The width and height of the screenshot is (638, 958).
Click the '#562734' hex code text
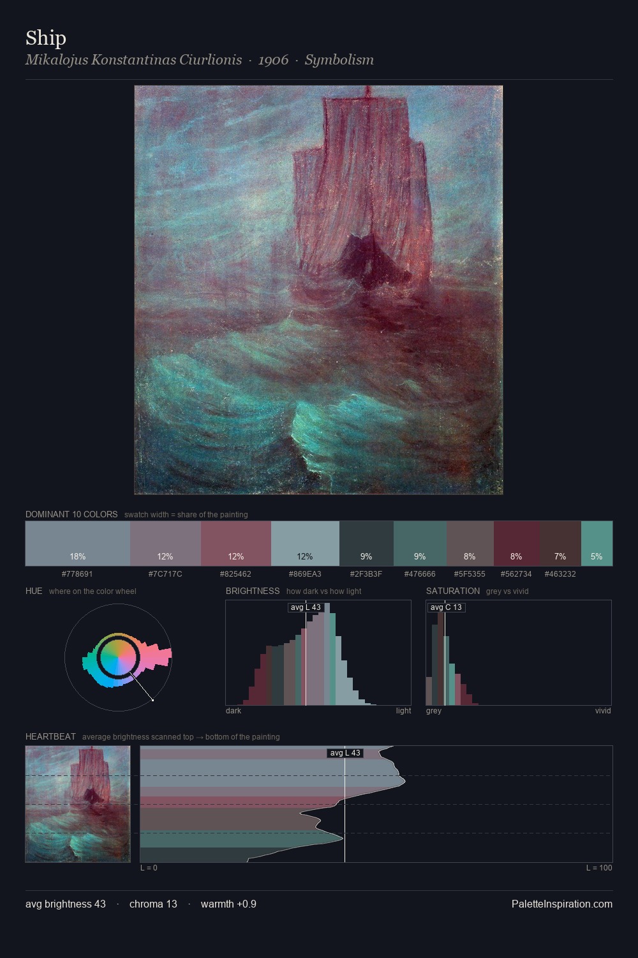pos(516,574)
